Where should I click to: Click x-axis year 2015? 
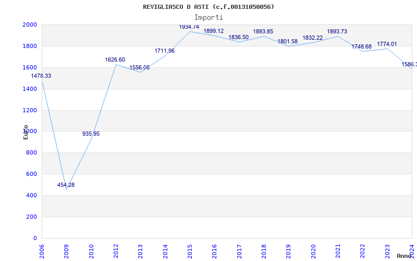(190, 252)
